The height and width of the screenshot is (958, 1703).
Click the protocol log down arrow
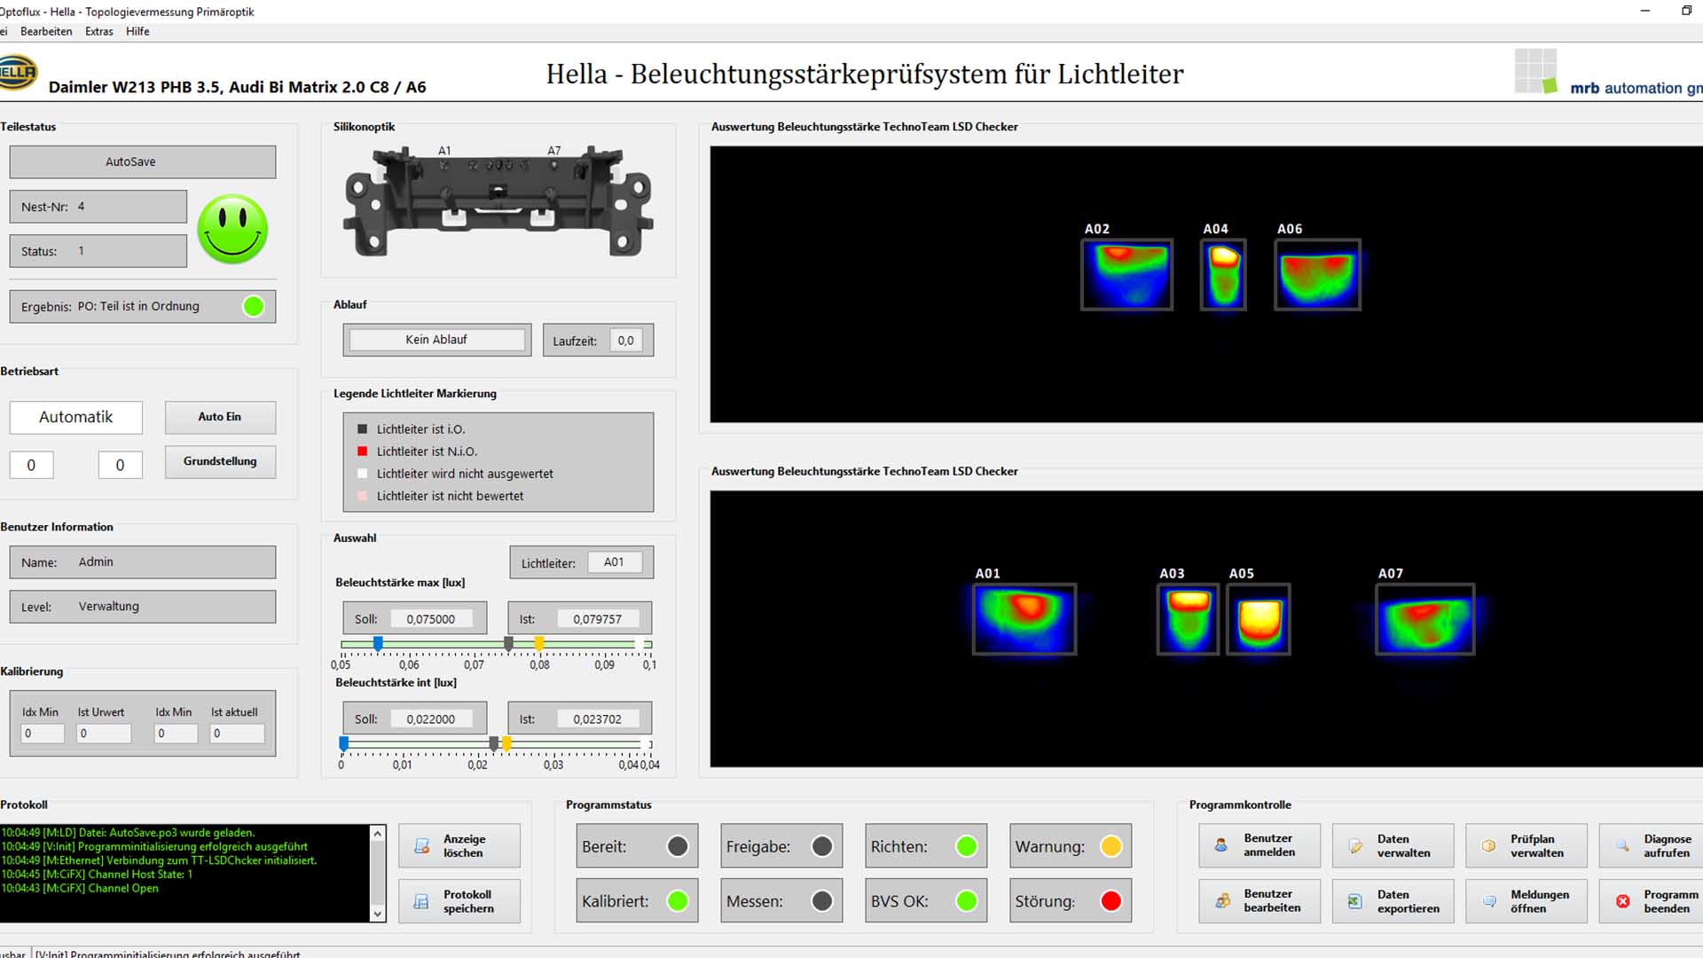pyautogui.click(x=378, y=914)
